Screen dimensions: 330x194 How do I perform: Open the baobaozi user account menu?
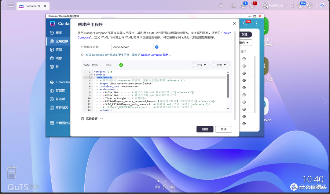[x=274, y=5]
